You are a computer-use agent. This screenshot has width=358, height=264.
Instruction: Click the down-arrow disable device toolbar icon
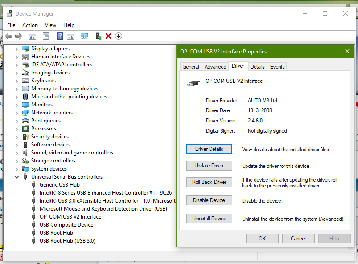(x=119, y=36)
